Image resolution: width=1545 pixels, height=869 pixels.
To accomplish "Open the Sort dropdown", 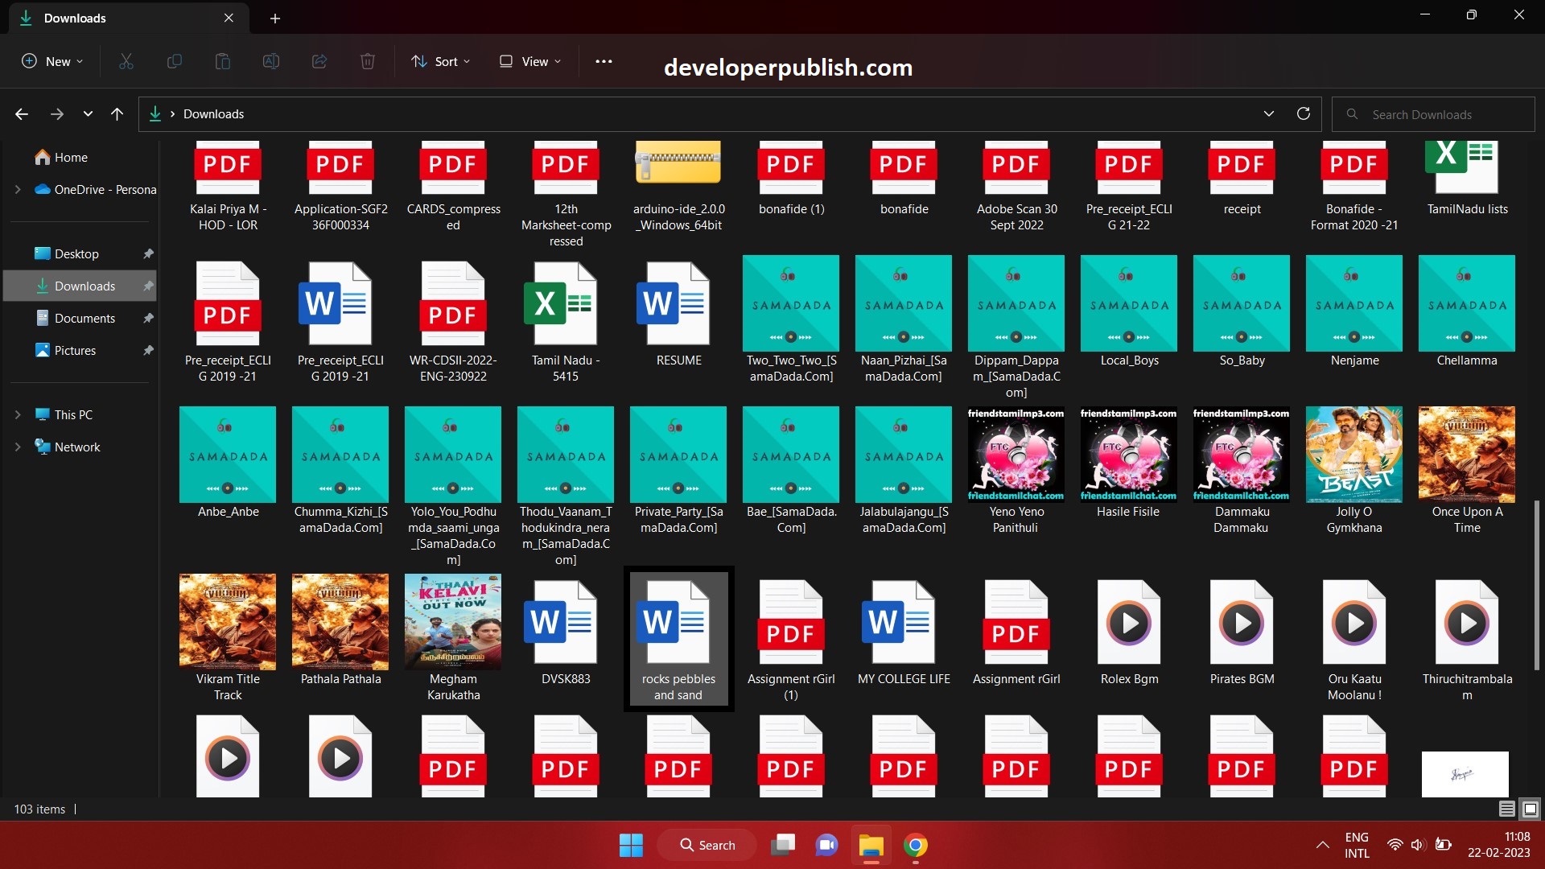I will (x=439, y=60).
